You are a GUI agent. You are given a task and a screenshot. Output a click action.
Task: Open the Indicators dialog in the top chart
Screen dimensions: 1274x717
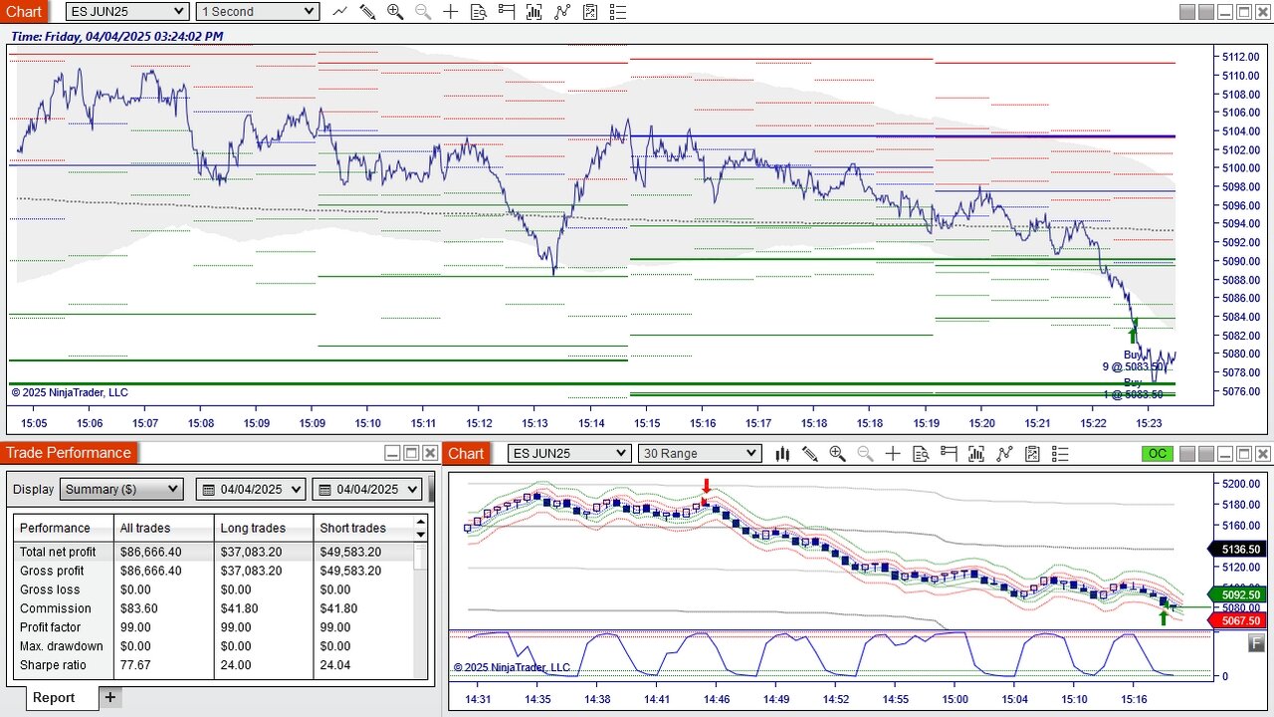[x=562, y=11]
